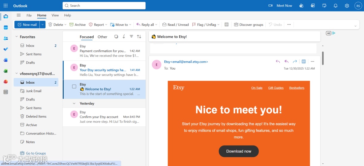This screenshot has width=364, height=166.
Task: Switch to the Home ribbon tab
Action: pyautogui.click(x=42, y=15)
